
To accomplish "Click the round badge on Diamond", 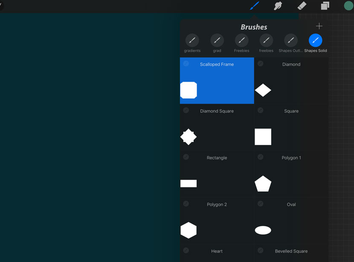I will pos(260,63).
